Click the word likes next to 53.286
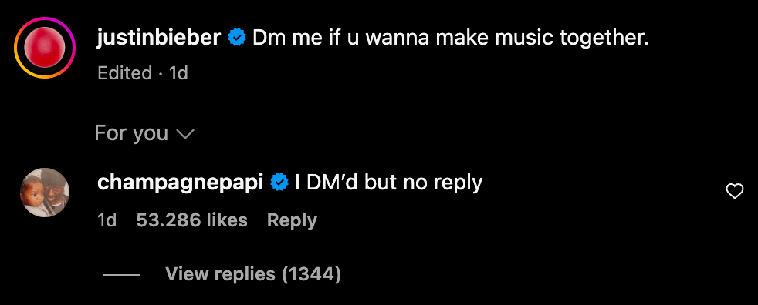 [227, 220]
